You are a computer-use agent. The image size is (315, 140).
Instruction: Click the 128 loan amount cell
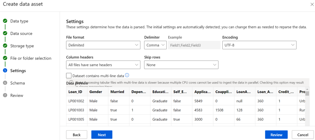coord(245,110)
